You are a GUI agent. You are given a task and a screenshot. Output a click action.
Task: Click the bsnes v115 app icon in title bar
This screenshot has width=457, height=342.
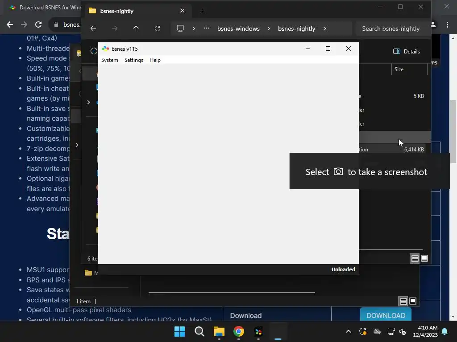click(x=105, y=49)
